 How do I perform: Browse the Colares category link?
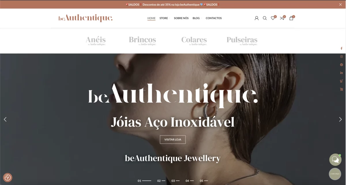coord(194,41)
